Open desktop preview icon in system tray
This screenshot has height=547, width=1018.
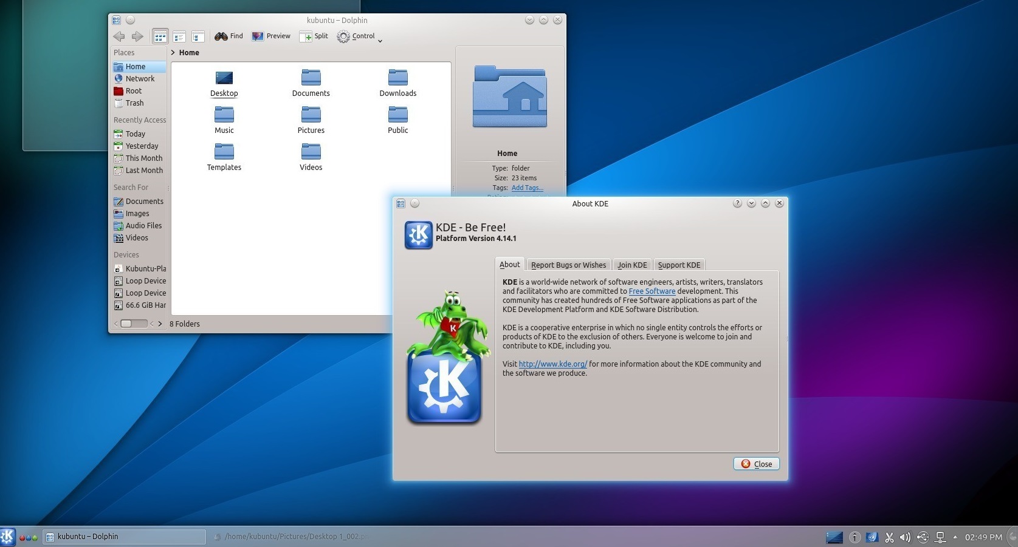(834, 537)
